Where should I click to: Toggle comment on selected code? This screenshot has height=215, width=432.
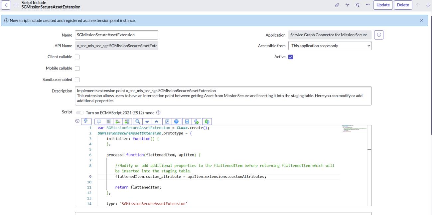click(99, 121)
